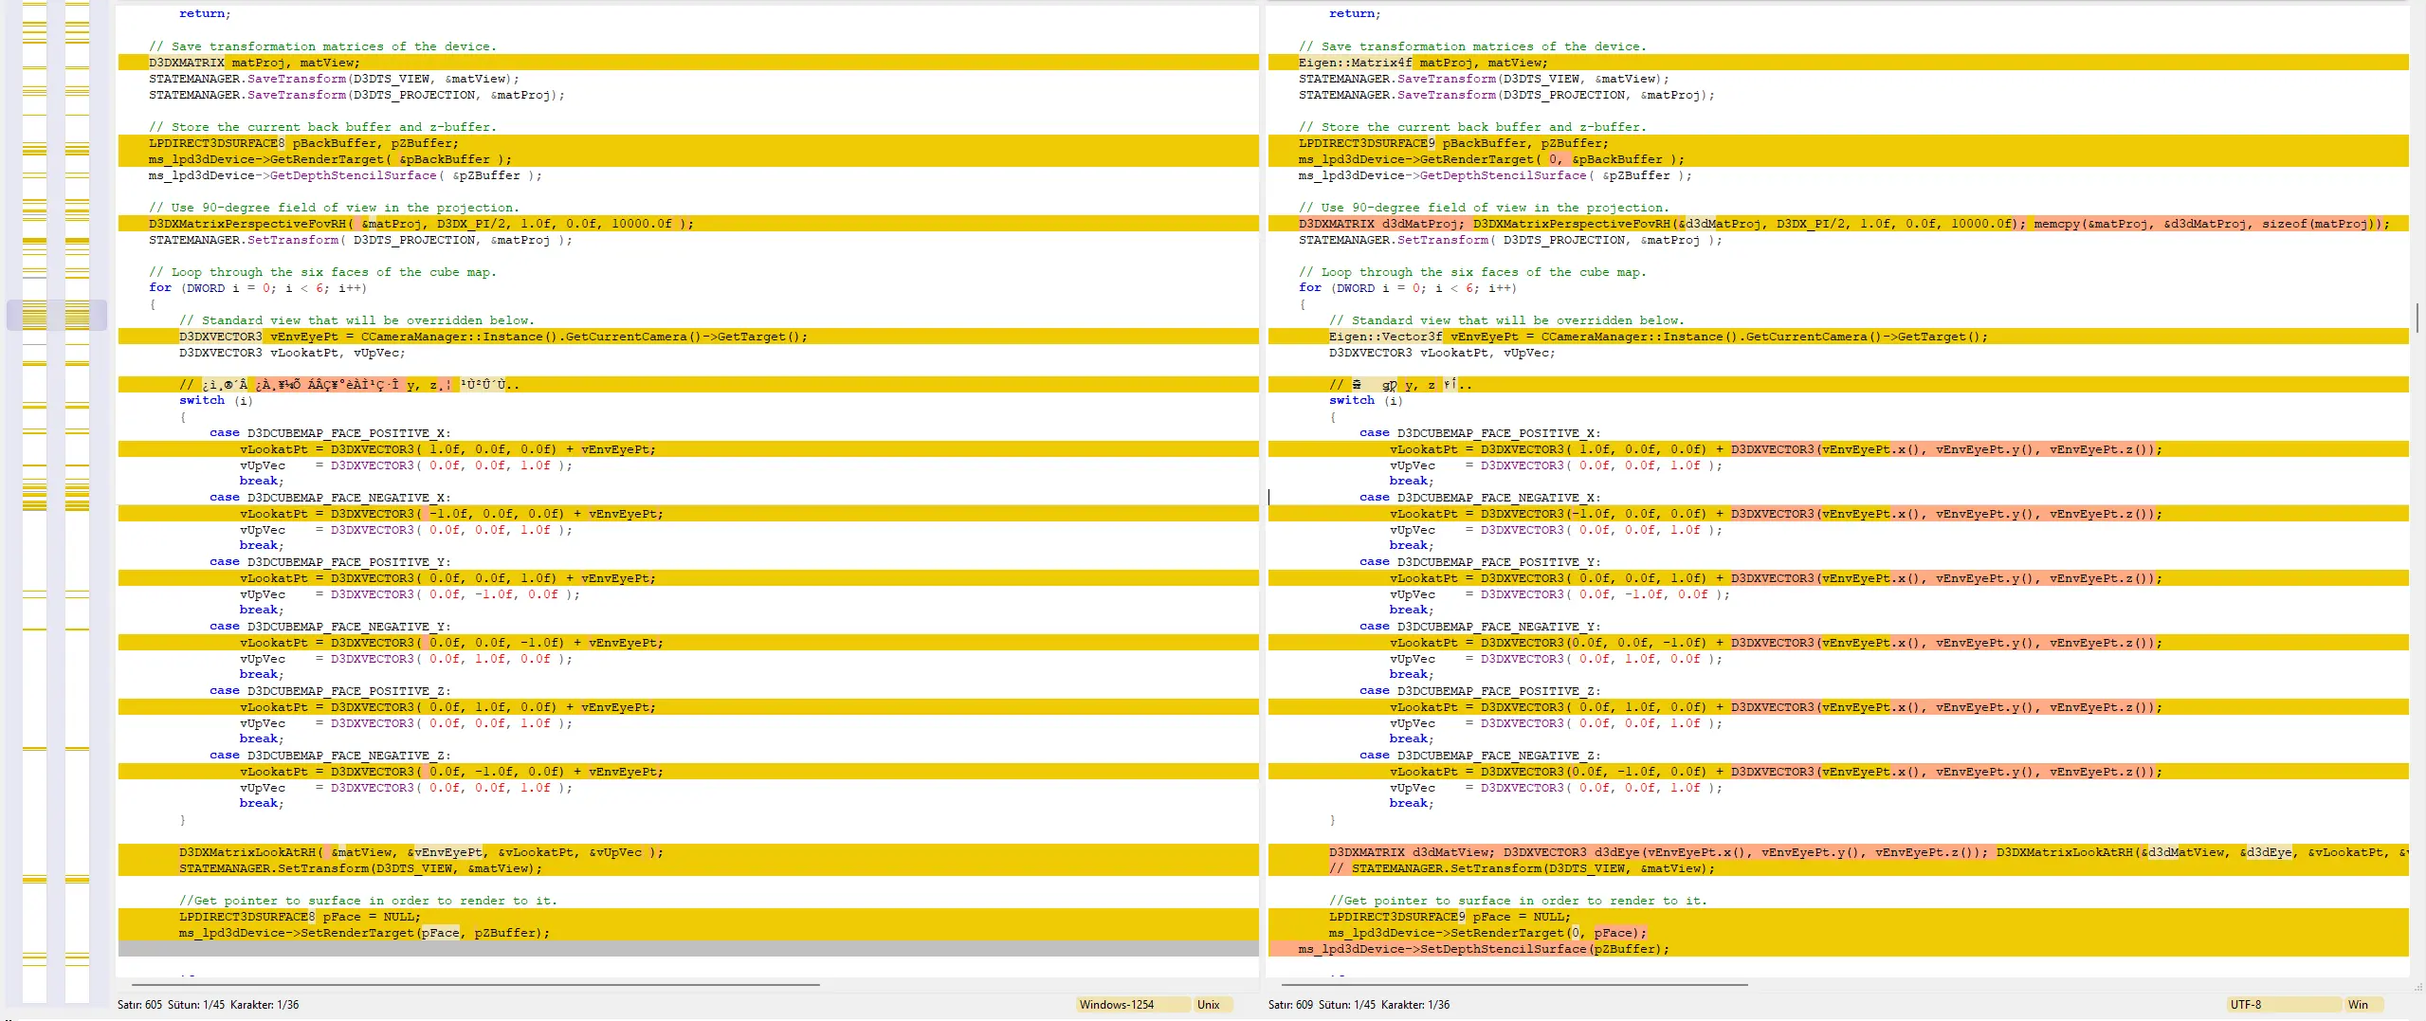Click the left pane Satır 605 status text
This screenshot has height=1021, width=2426.
tap(139, 1005)
